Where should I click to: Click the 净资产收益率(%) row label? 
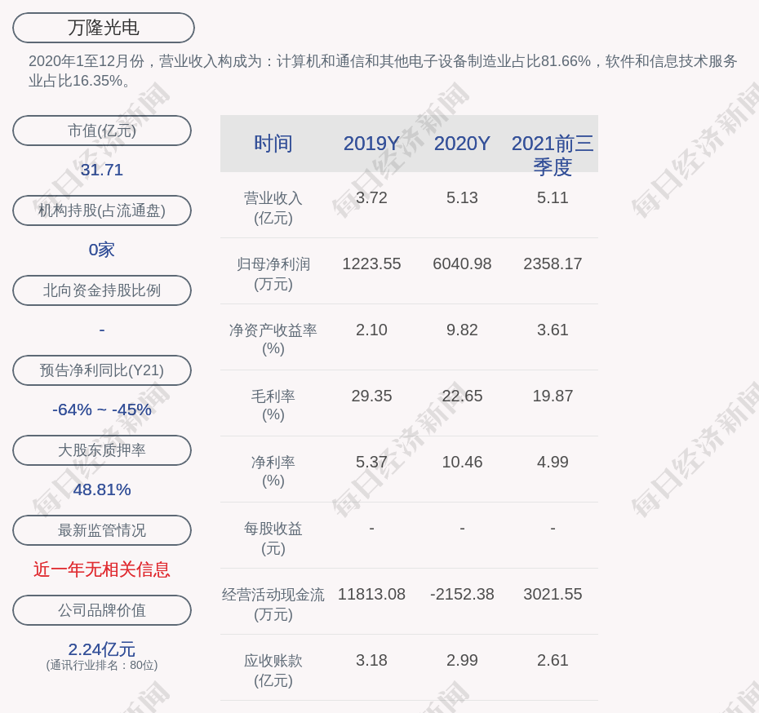tap(273, 339)
